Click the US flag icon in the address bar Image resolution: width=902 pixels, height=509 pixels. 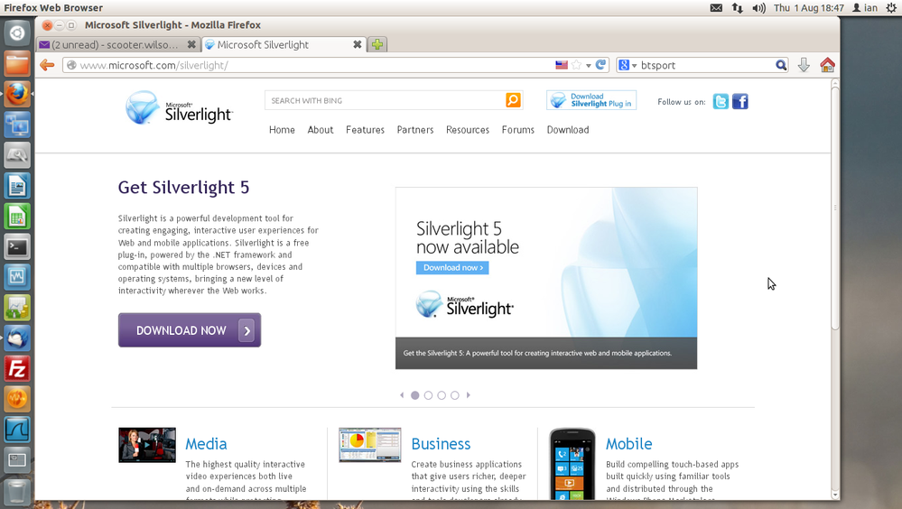point(562,65)
